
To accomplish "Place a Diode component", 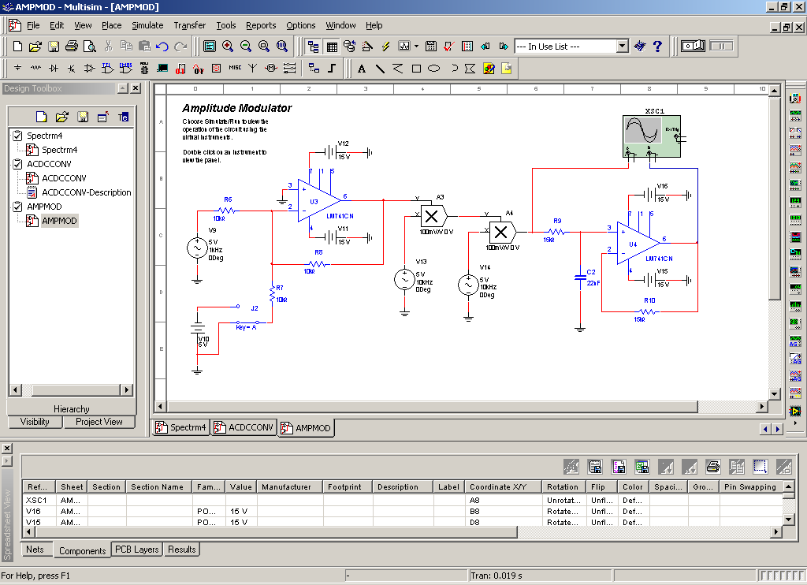I will coord(54,68).
